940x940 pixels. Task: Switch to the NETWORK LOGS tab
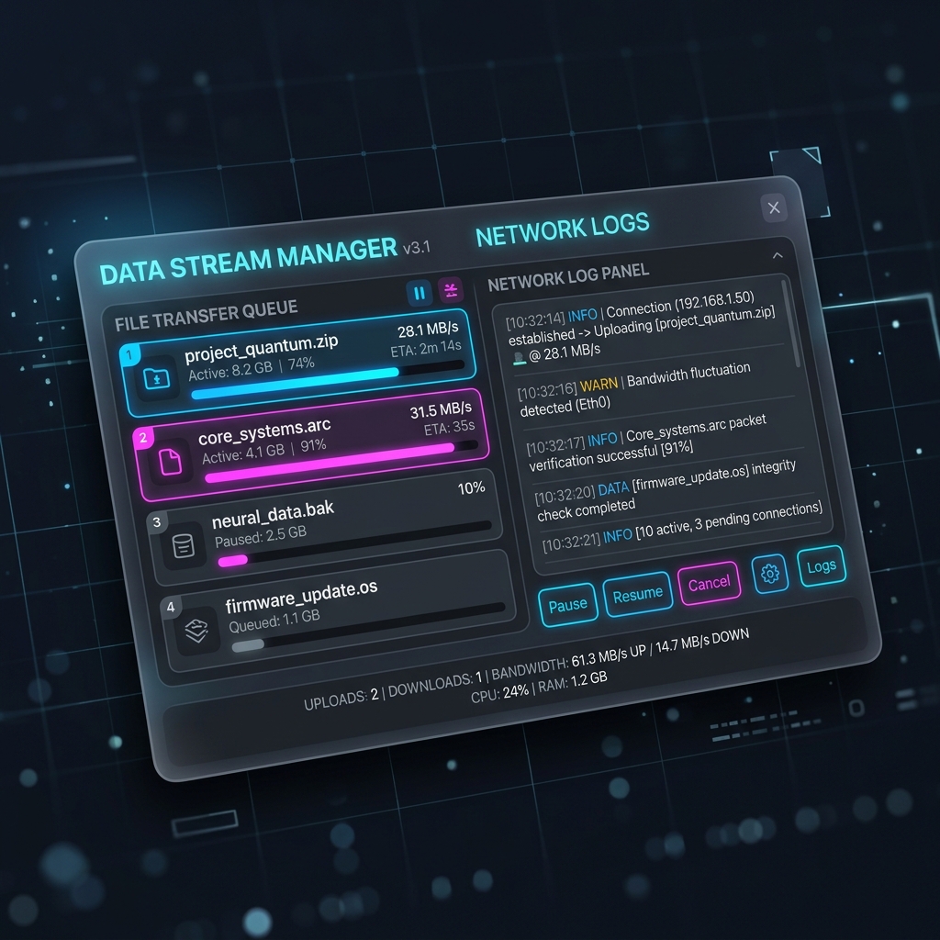(x=562, y=229)
